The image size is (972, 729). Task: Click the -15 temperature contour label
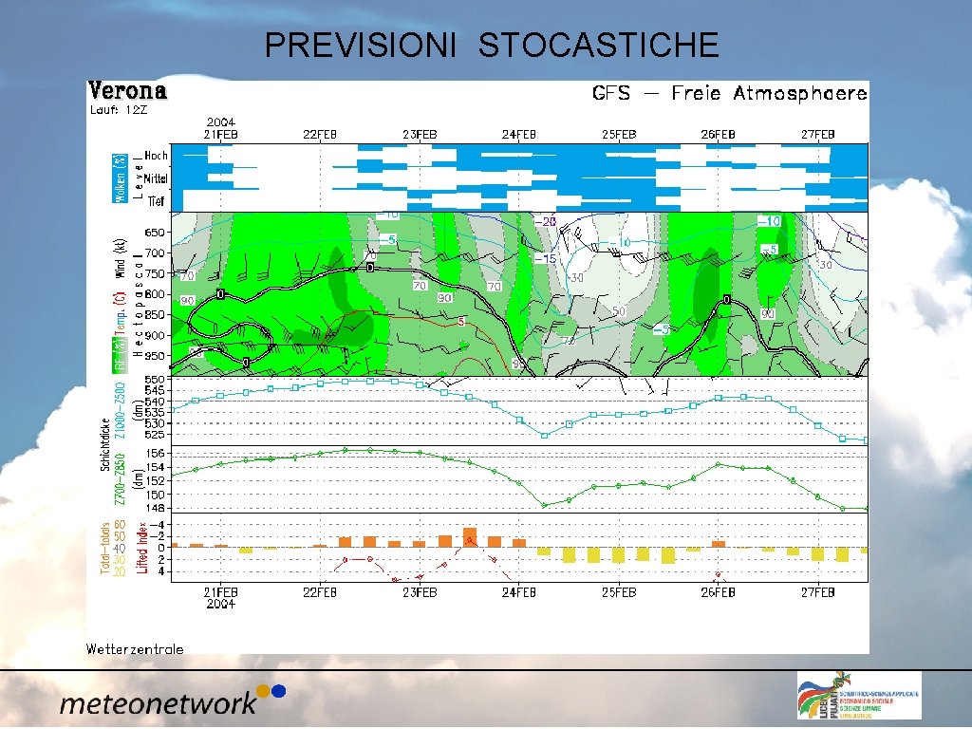pyautogui.click(x=545, y=258)
